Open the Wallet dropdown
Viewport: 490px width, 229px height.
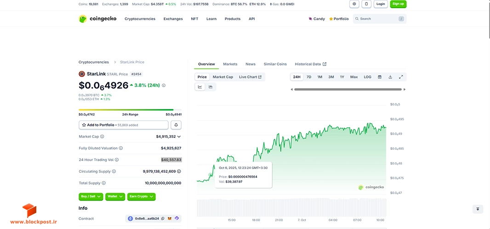point(115,196)
